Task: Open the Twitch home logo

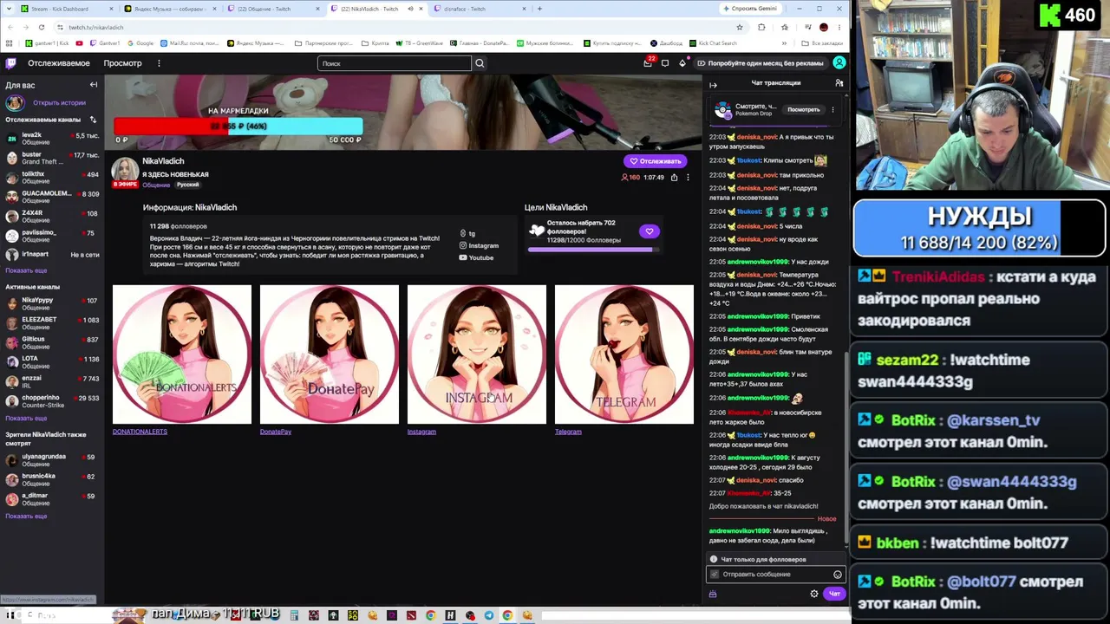Action: tap(10, 63)
